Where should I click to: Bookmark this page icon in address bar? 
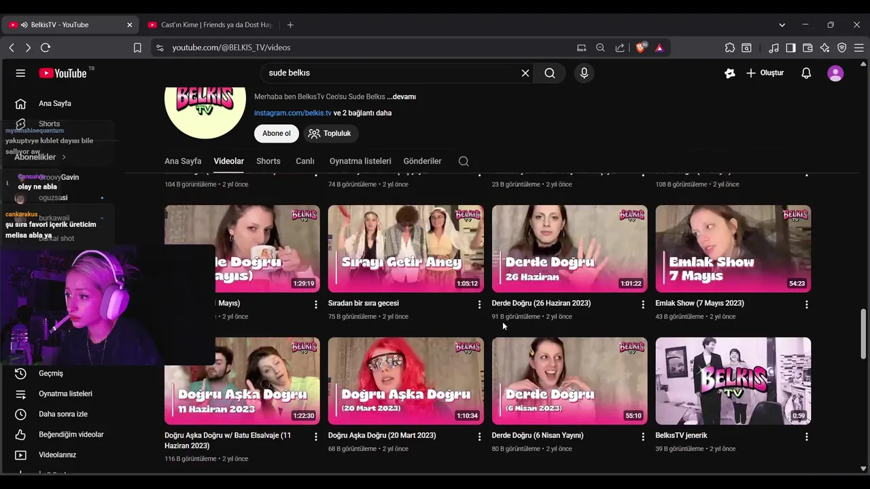(x=137, y=48)
